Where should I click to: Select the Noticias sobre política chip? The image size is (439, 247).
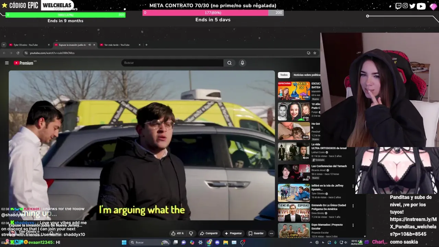[307, 75]
